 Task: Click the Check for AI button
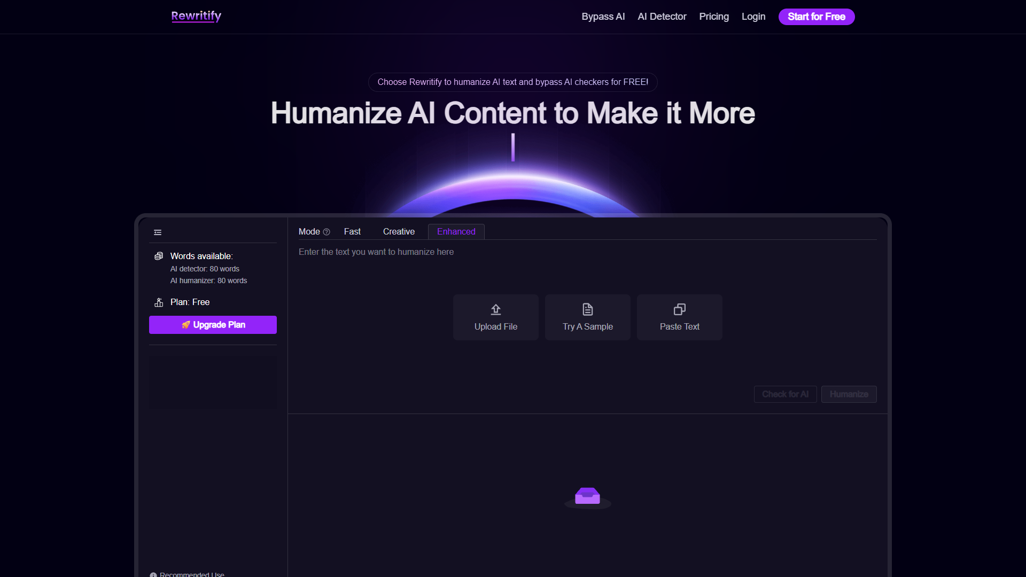tap(786, 394)
